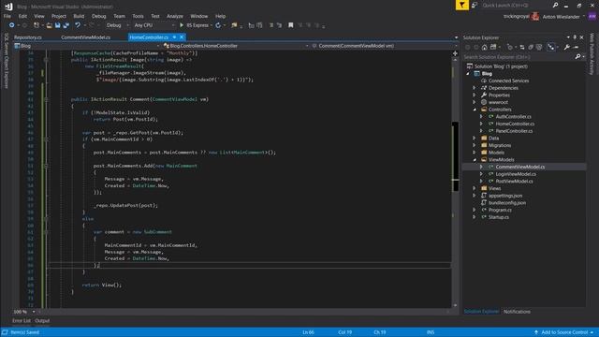Screen dimensions: 599x337
Task: Open the Error List tab
Action: coord(22,321)
